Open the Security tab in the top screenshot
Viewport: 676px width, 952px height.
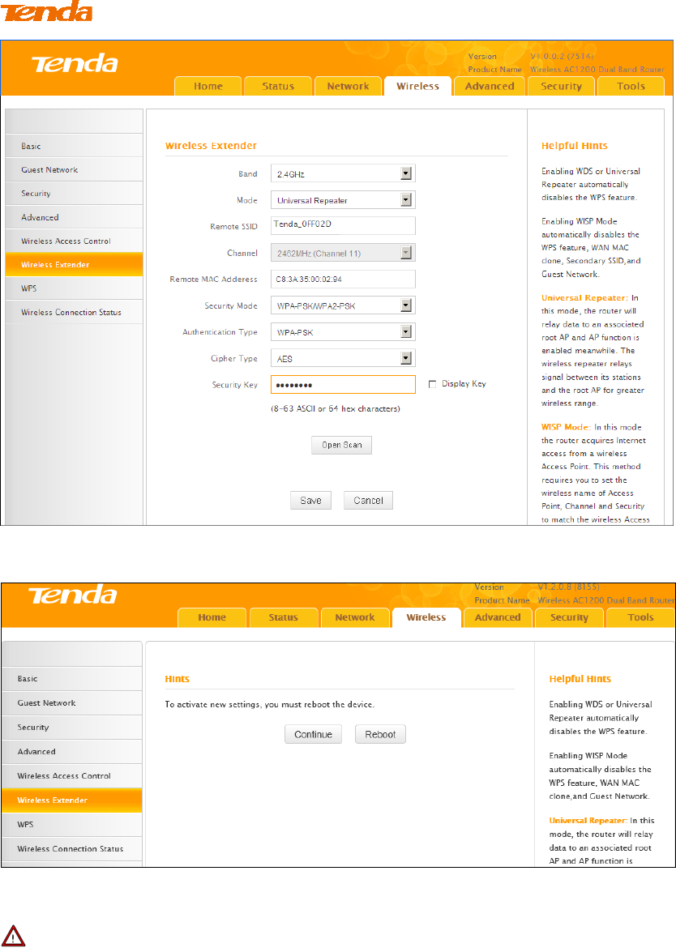tap(561, 86)
